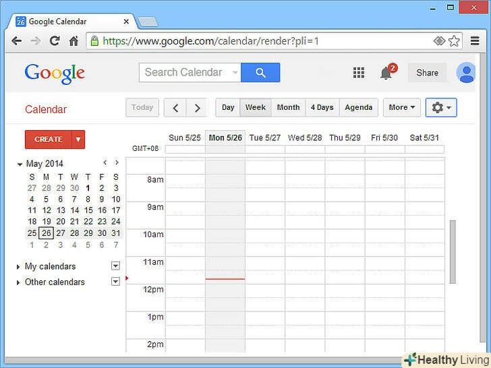
Task: Close the Google Calendar tab
Action: pyautogui.click(x=126, y=22)
